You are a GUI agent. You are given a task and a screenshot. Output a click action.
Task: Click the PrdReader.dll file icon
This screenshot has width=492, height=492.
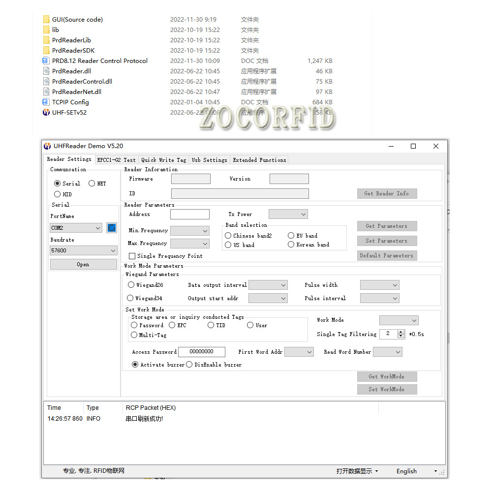46,71
